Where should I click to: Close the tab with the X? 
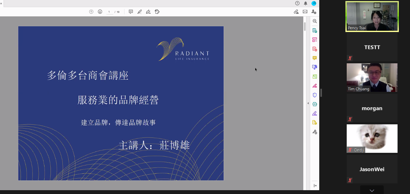(x=1, y=3)
